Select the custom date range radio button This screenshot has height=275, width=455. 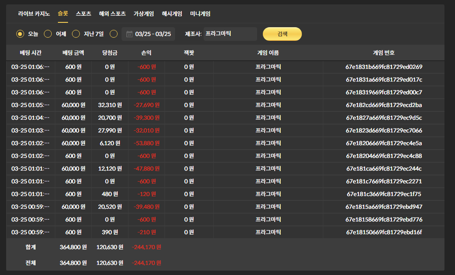click(114, 34)
